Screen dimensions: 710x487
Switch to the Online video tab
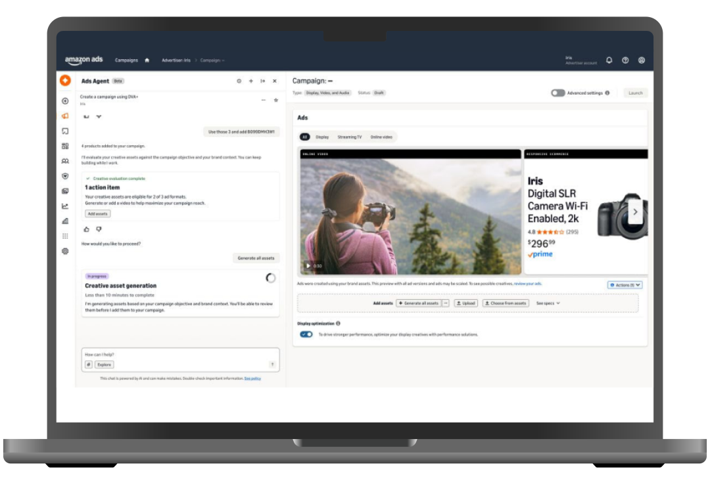pos(381,137)
